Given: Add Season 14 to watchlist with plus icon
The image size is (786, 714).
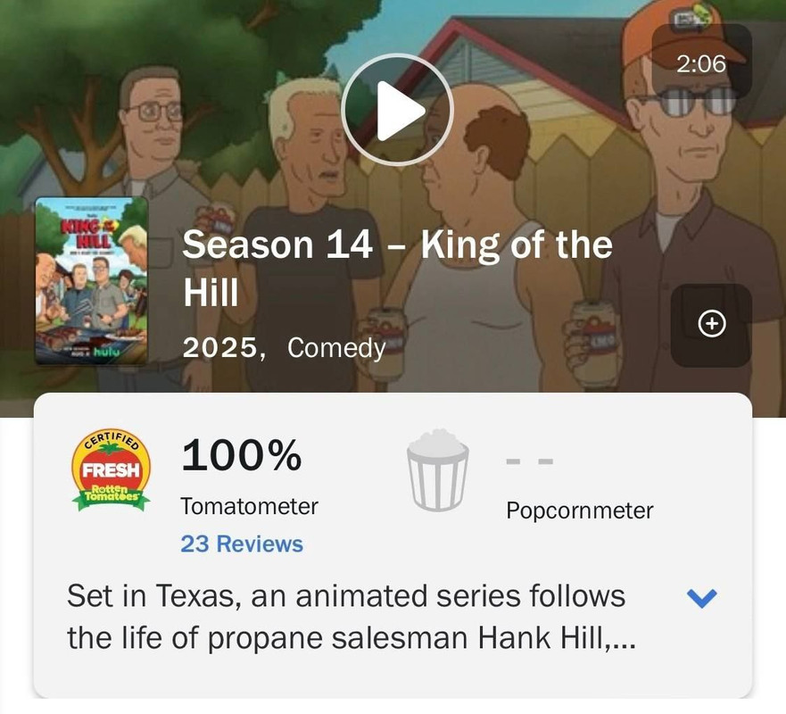Looking at the screenshot, I should click(711, 323).
